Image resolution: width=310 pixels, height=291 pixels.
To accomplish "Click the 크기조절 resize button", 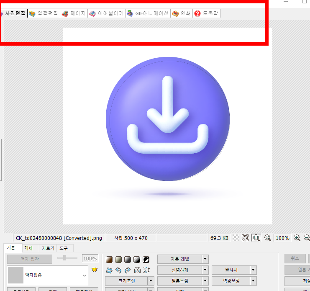I will point(126,281).
